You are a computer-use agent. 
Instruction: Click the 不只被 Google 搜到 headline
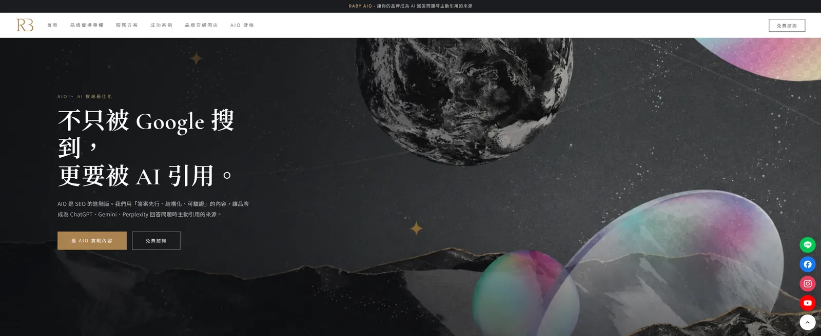(146, 149)
